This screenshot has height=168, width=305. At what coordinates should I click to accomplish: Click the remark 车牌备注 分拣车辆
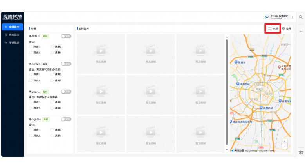[47, 97]
